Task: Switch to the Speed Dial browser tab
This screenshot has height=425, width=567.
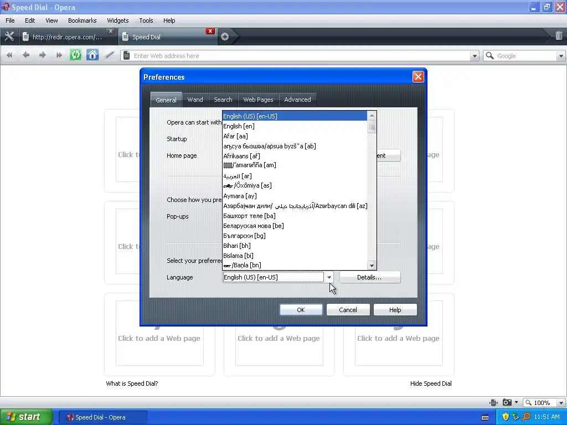Action: click(167, 37)
